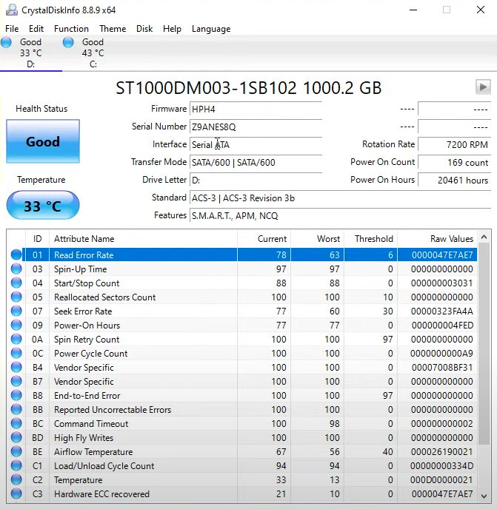Click raw value 00007008BF31
This screenshot has width=497, height=509.
click(442, 368)
